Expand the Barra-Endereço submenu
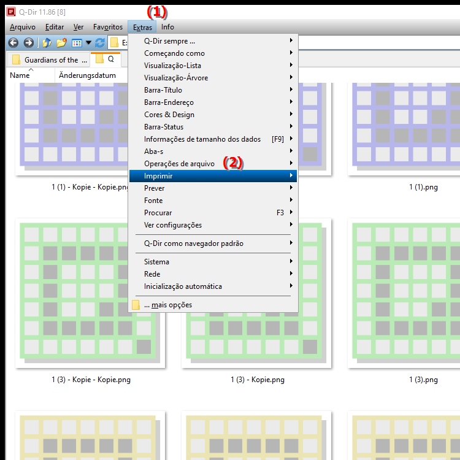The height and width of the screenshot is (460, 460). click(x=213, y=102)
